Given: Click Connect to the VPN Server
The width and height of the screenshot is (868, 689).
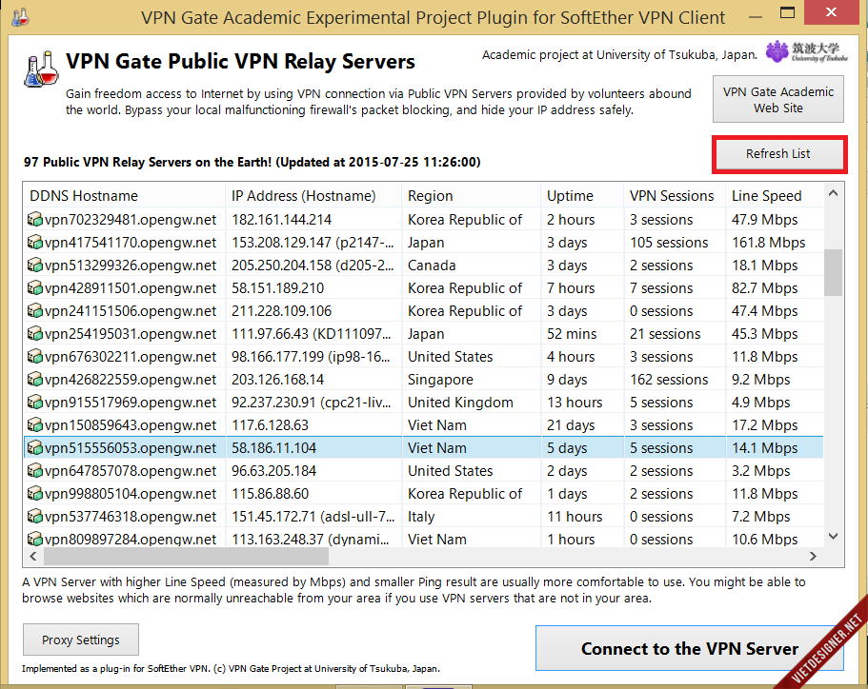Looking at the screenshot, I should click(690, 648).
